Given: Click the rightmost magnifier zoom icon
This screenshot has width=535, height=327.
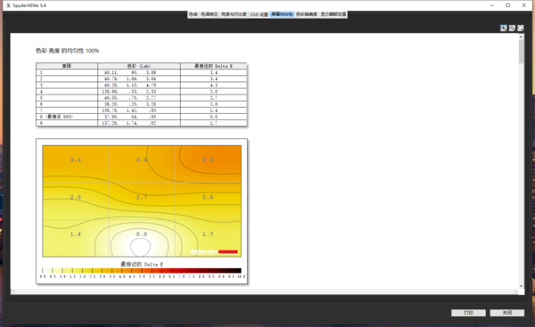Looking at the screenshot, I should pos(521,28).
